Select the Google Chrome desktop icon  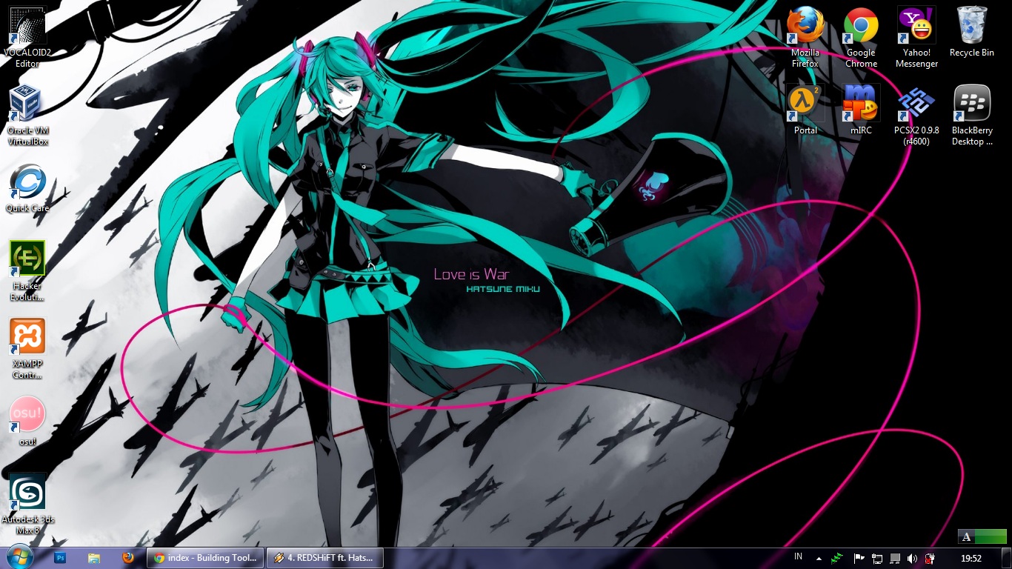tap(861, 37)
